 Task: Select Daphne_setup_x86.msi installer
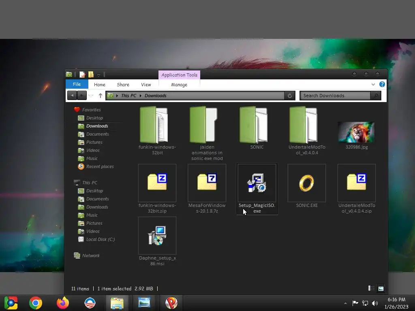(157, 241)
